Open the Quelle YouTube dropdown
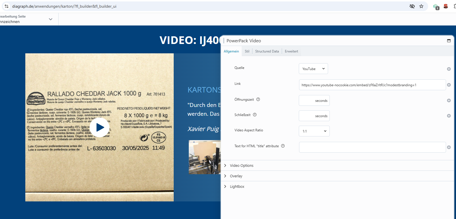This screenshot has width=456, height=219. (313, 69)
